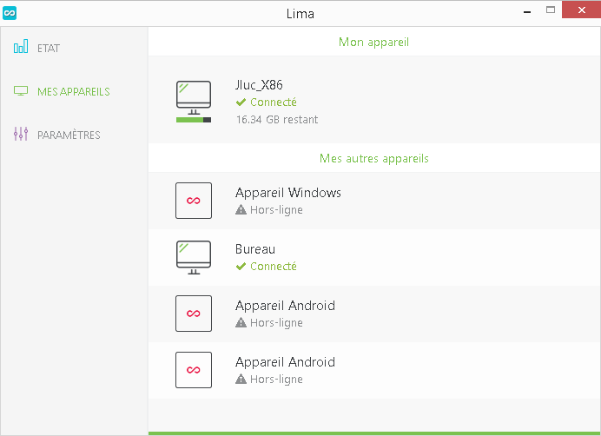Open the PARAMÈTRES section
601x436 pixels.
pyautogui.click(x=69, y=135)
